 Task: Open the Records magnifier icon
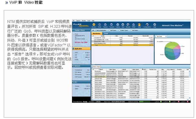pos(128,25)
